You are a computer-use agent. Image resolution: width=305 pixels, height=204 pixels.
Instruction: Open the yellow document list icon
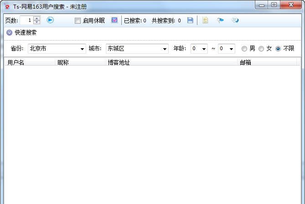[205, 20]
